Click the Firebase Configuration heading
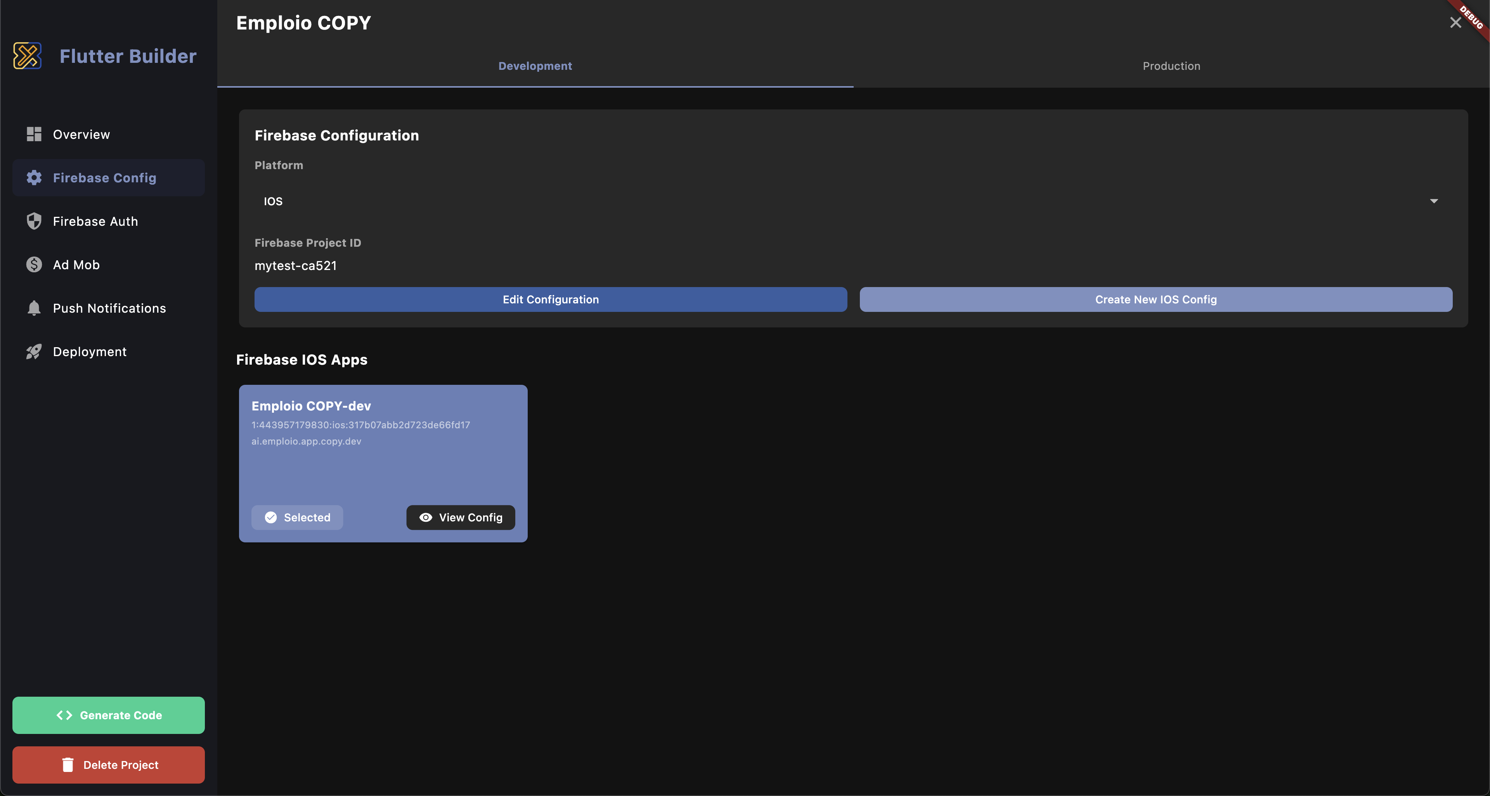This screenshot has height=796, width=1490. (x=337, y=135)
